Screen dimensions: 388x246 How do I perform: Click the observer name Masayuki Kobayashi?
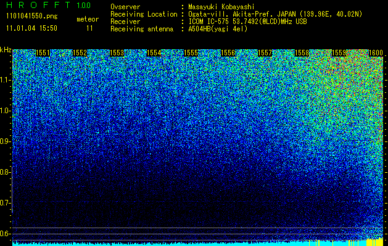pyautogui.click(x=221, y=7)
